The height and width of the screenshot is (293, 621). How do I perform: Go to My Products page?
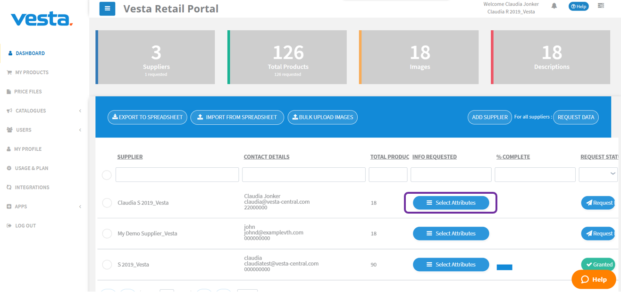coord(32,72)
